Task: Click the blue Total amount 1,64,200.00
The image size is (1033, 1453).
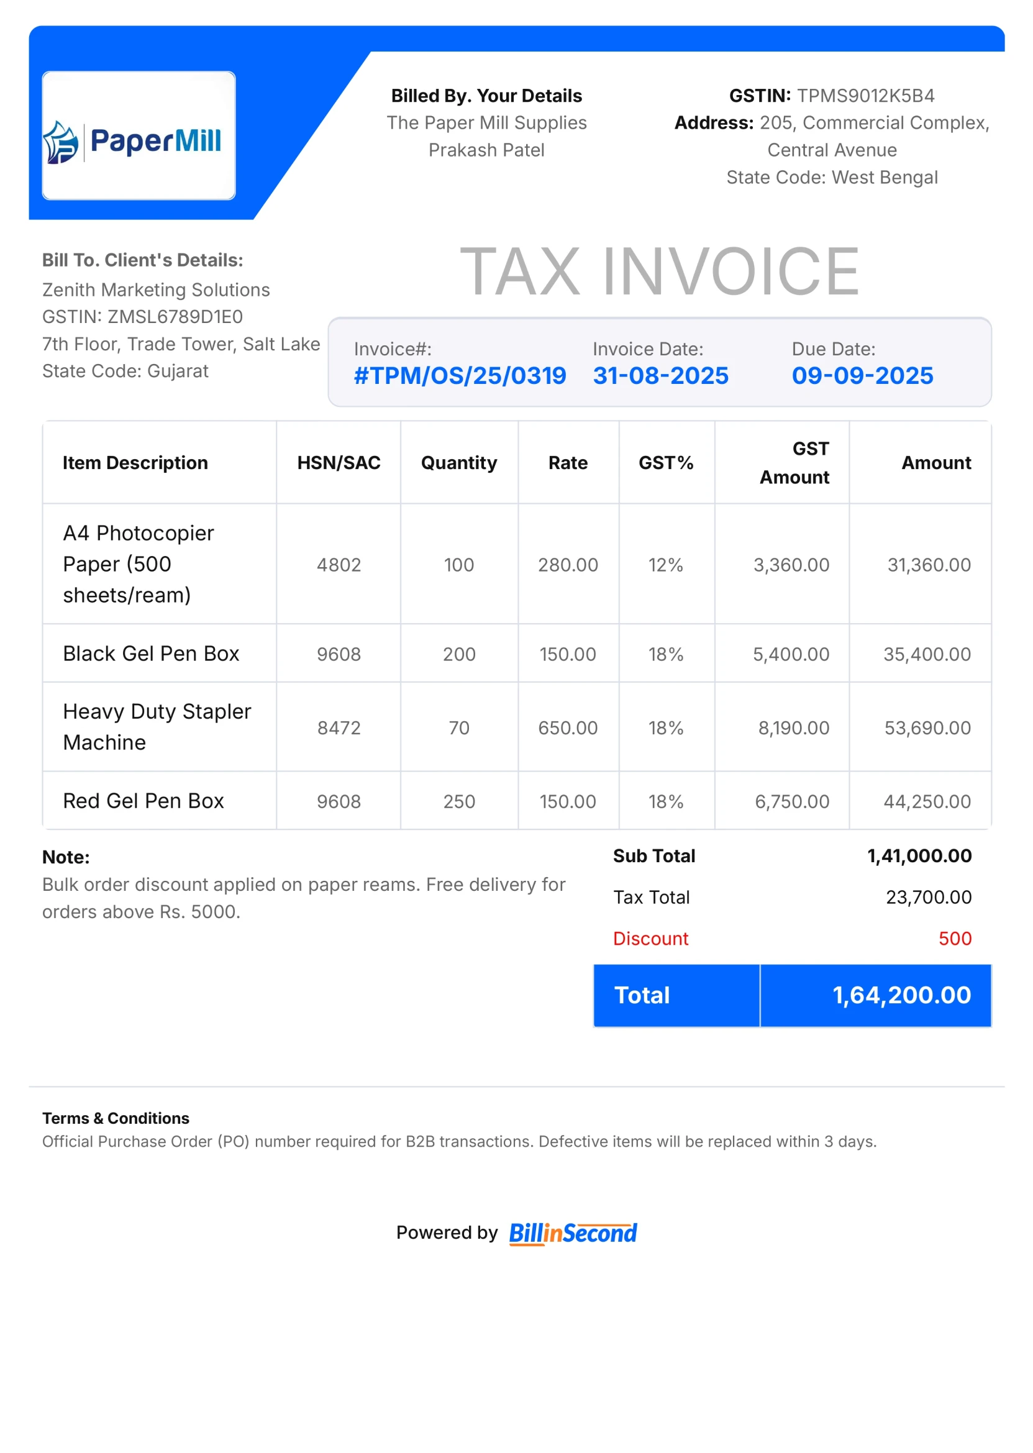Action: click(x=901, y=995)
